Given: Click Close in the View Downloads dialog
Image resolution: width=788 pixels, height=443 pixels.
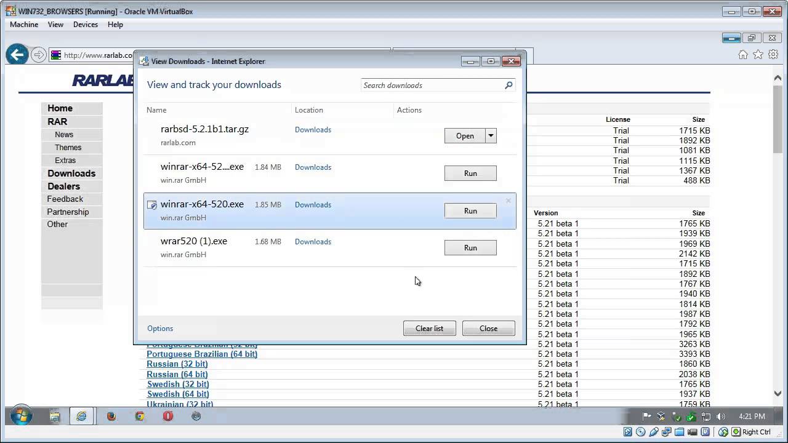Looking at the screenshot, I should [x=488, y=329].
